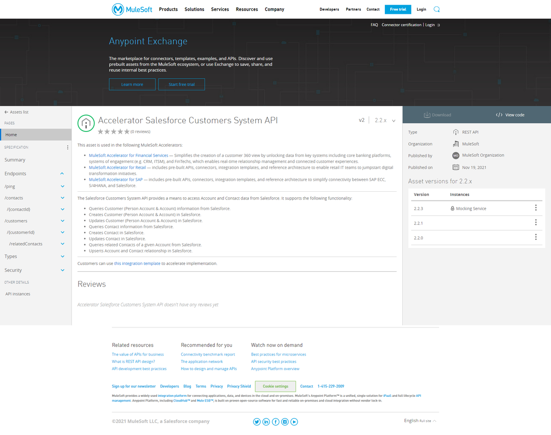This screenshot has width=551, height=435.
Task: Open the Company menu
Action: 274,9
